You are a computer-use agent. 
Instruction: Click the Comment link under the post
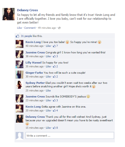click(x=30, y=28)
